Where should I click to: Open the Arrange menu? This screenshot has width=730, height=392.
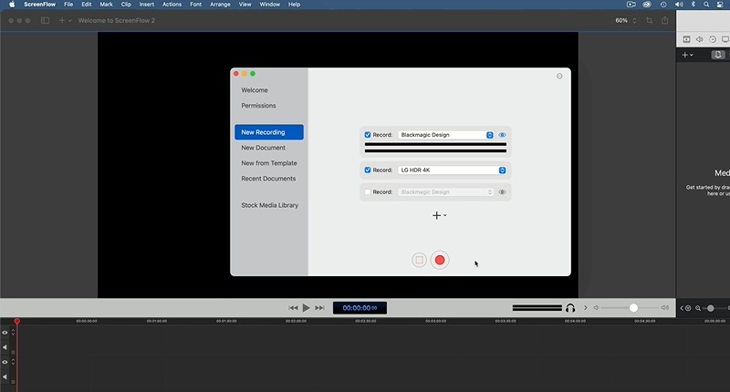click(220, 5)
